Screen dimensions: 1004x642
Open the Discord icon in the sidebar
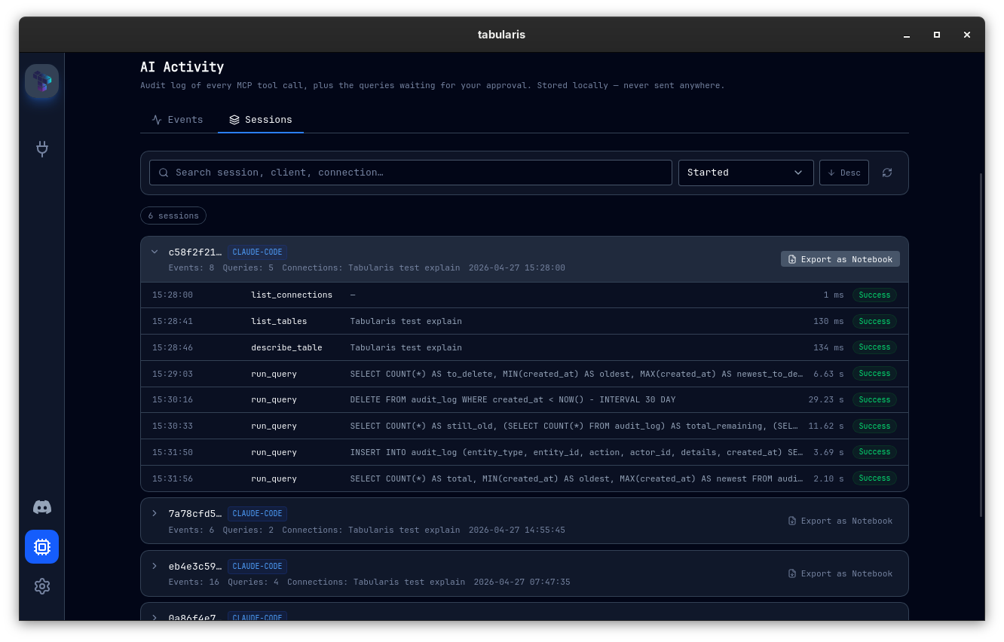click(x=41, y=507)
